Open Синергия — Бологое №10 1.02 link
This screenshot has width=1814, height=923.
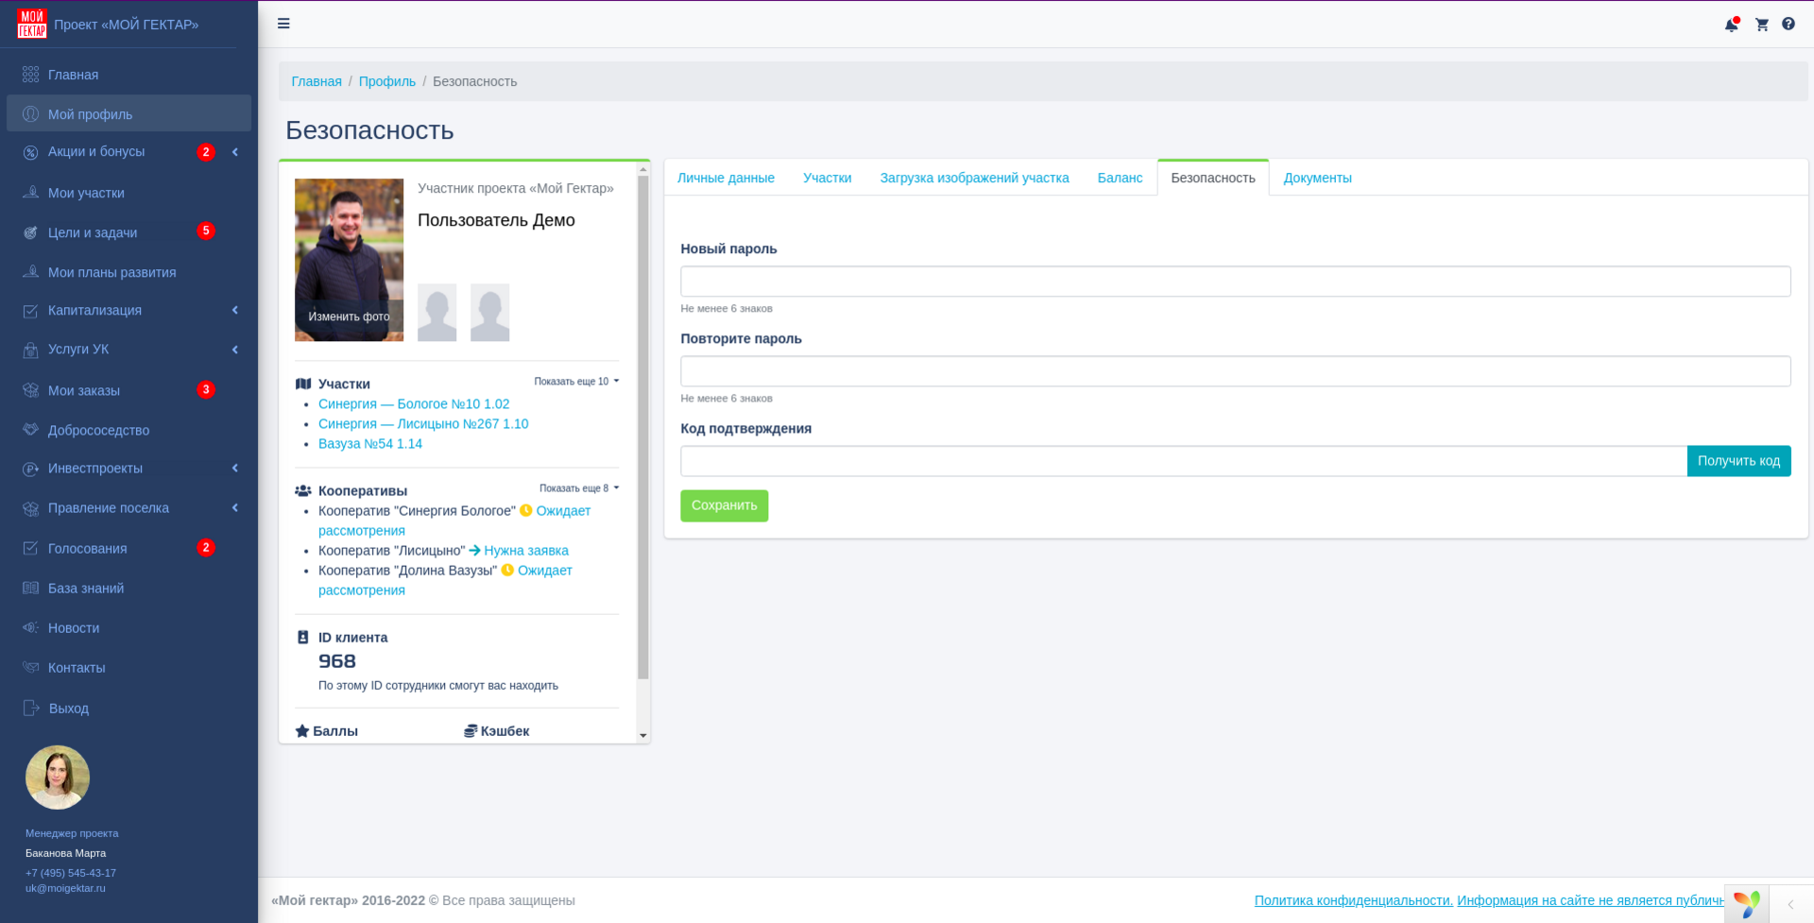[414, 403]
